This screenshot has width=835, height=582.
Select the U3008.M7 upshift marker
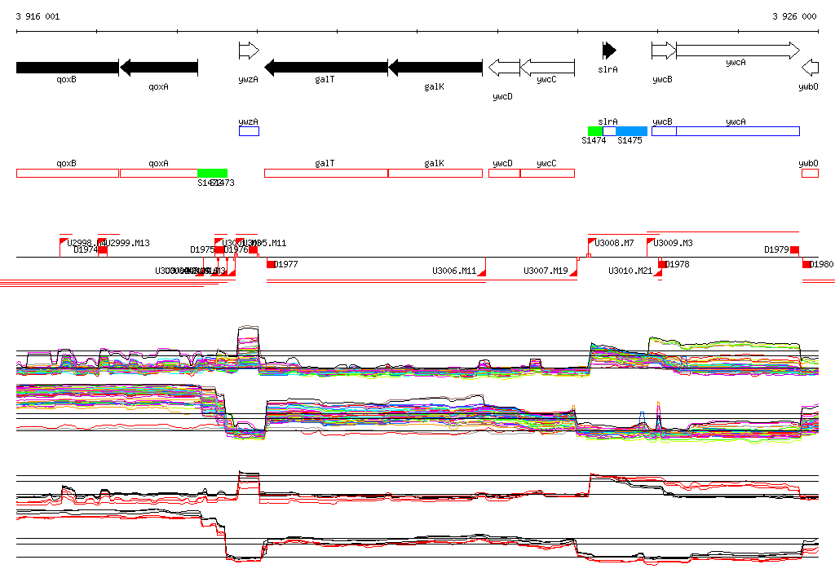592,242
